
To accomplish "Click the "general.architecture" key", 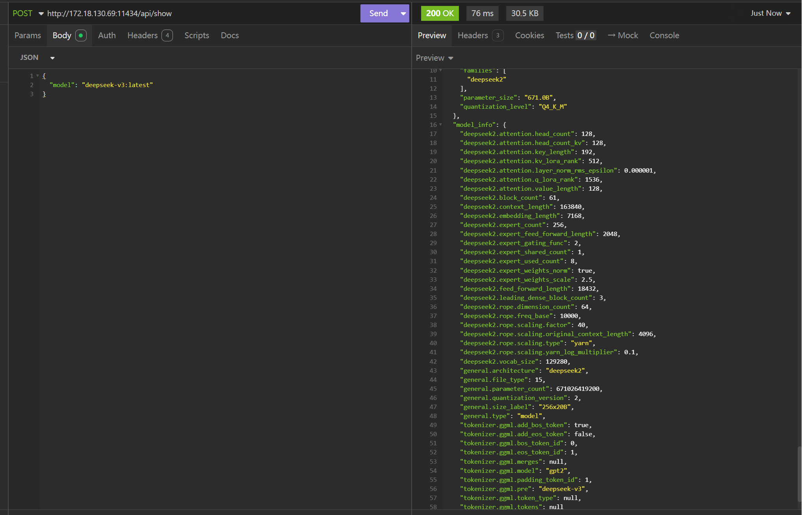I will (x=499, y=370).
